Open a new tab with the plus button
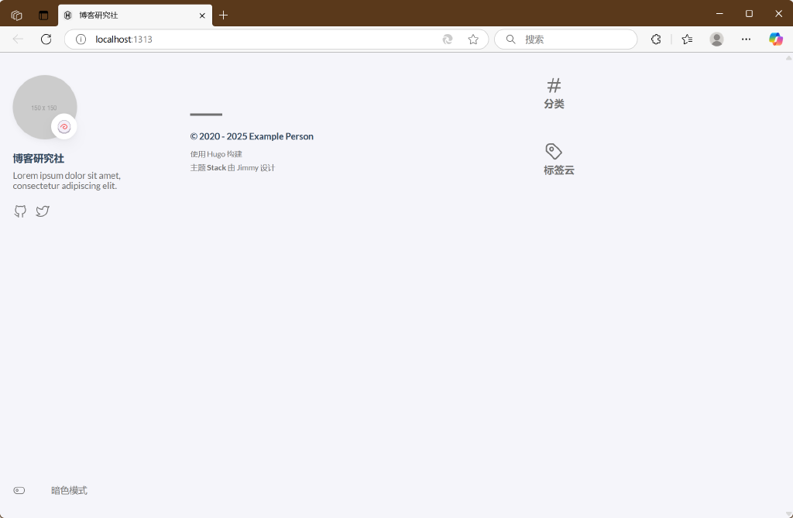Image resolution: width=793 pixels, height=518 pixels. click(224, 15)
